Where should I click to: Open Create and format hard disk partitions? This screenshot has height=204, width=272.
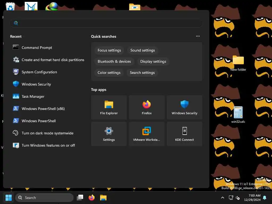(x=49, y=60)
